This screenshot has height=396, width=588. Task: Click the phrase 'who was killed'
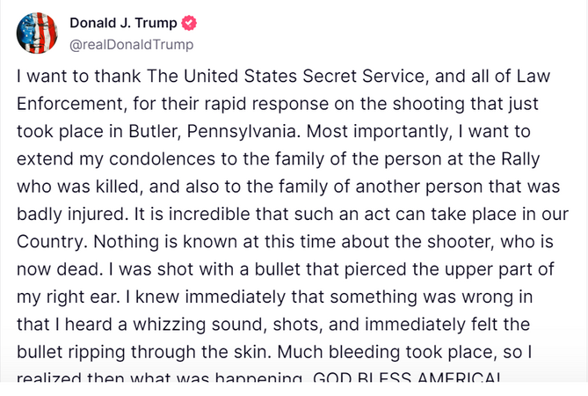click(x=77, y=187)
